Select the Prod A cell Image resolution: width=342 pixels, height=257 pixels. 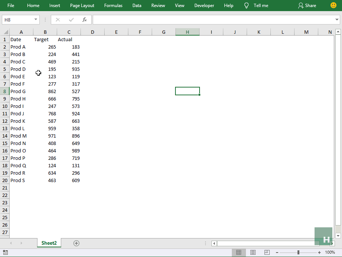pyautogui.click(x=21, y=47)
